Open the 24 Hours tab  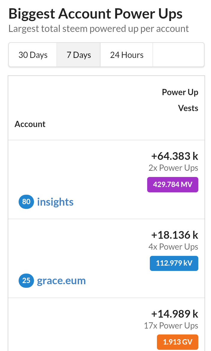tap(127, 55)
